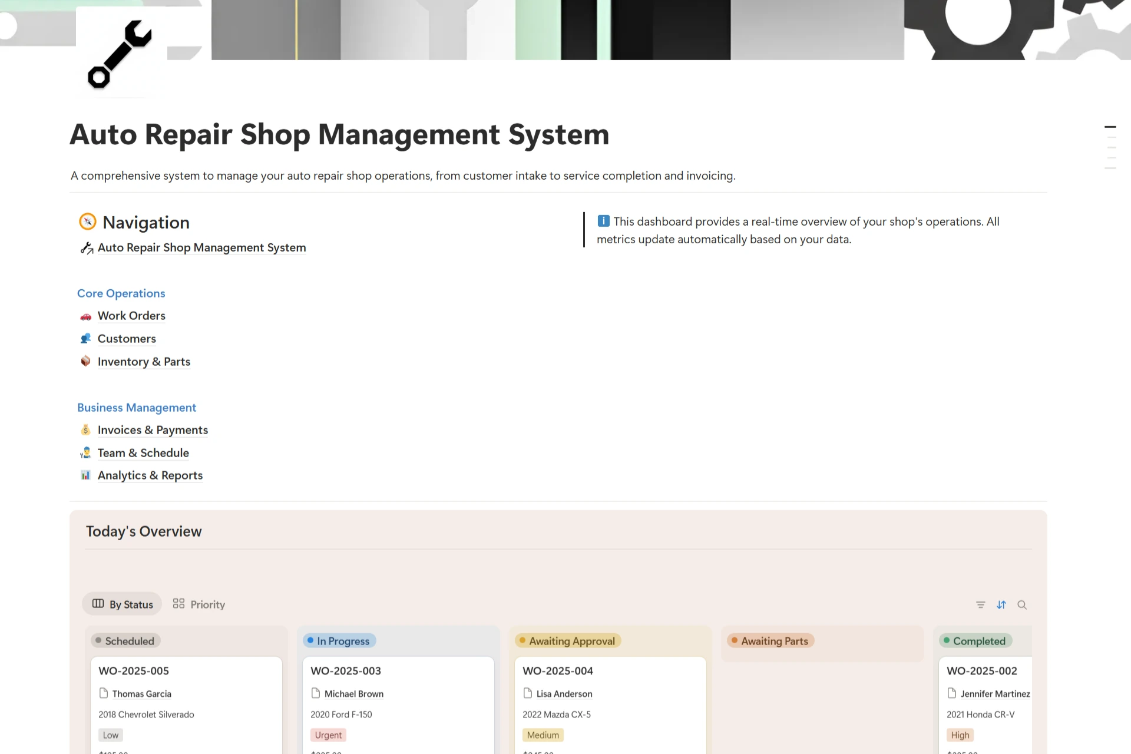Screen dimensions: 1131x754
Task: Click the Customers people icon
Action: [86, 339]
